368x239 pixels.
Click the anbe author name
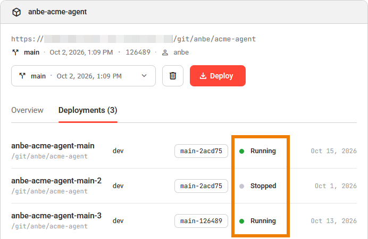[181, 52]
